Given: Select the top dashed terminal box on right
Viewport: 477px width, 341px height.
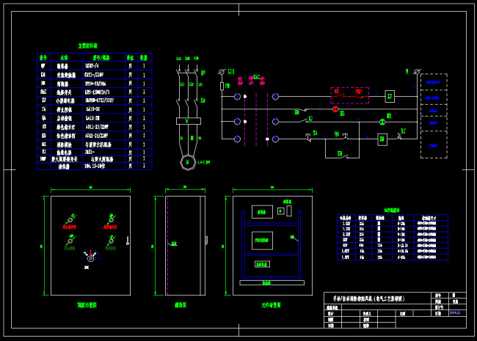Looking at the screenshot, I should (433, 82).
